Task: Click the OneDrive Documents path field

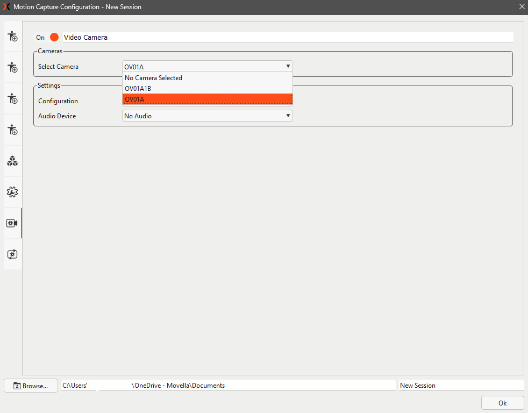Action: [229, 386]
